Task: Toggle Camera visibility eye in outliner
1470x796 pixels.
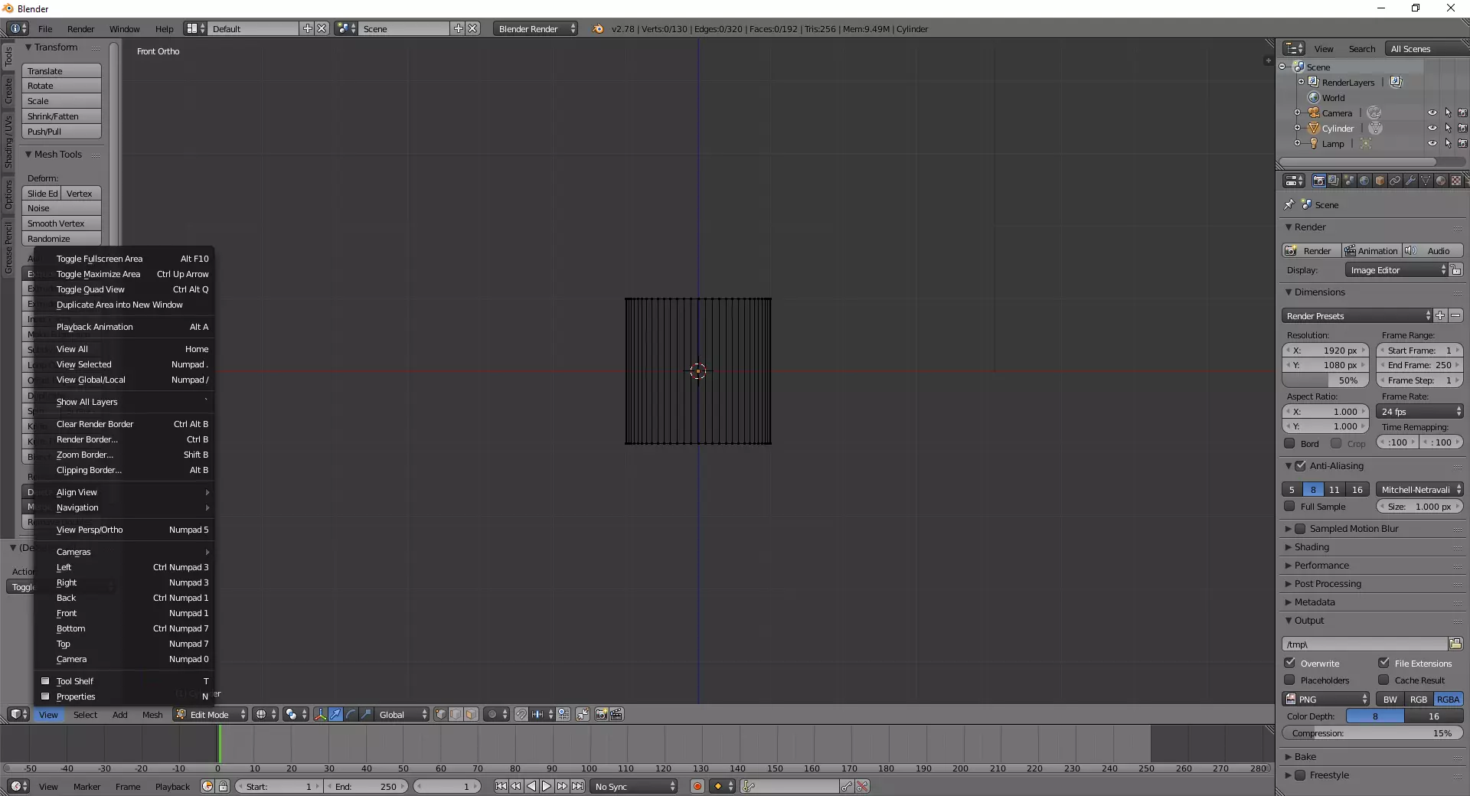Action: [x=1432, y=113]
